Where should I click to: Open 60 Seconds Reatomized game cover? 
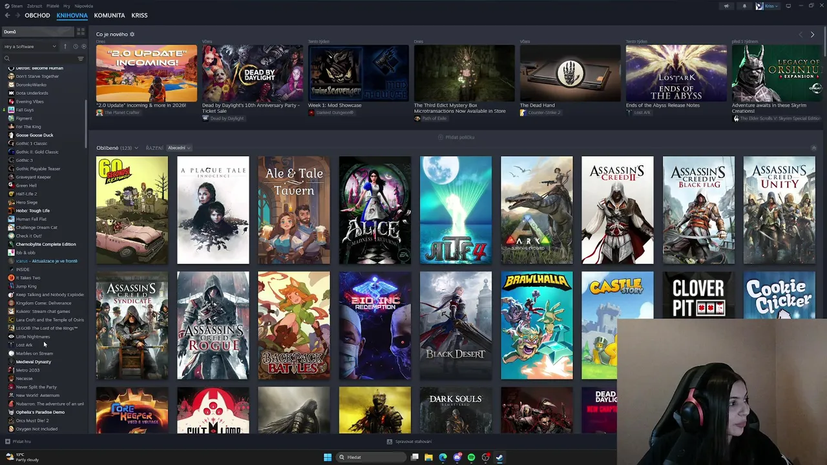[x=132, y=210]
